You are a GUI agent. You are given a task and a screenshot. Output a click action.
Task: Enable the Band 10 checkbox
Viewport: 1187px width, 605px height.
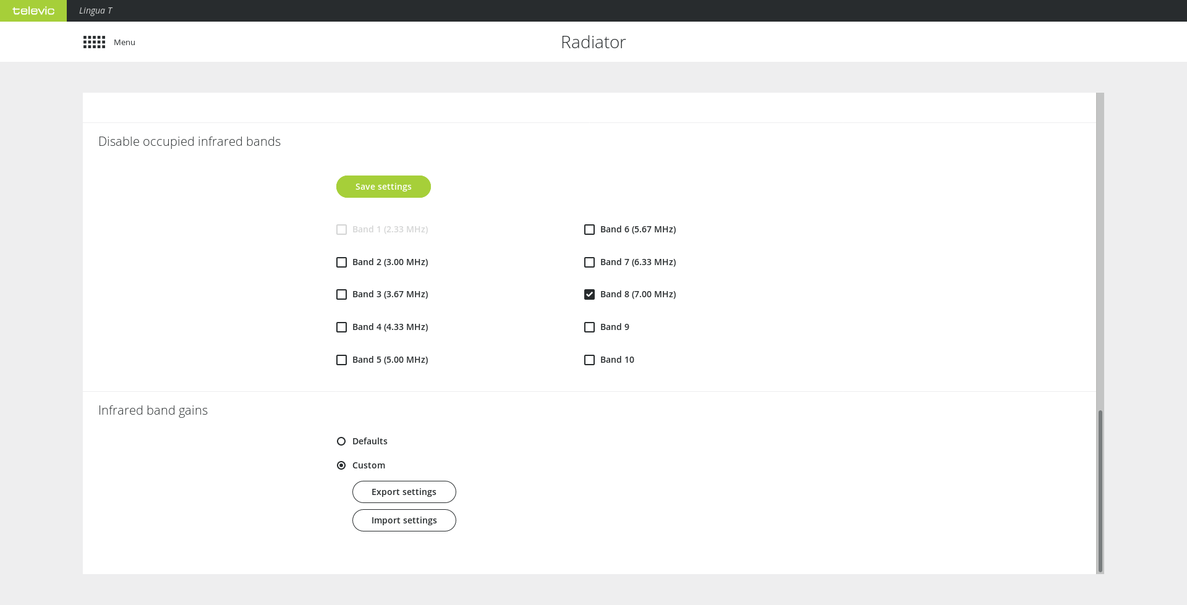589,360
